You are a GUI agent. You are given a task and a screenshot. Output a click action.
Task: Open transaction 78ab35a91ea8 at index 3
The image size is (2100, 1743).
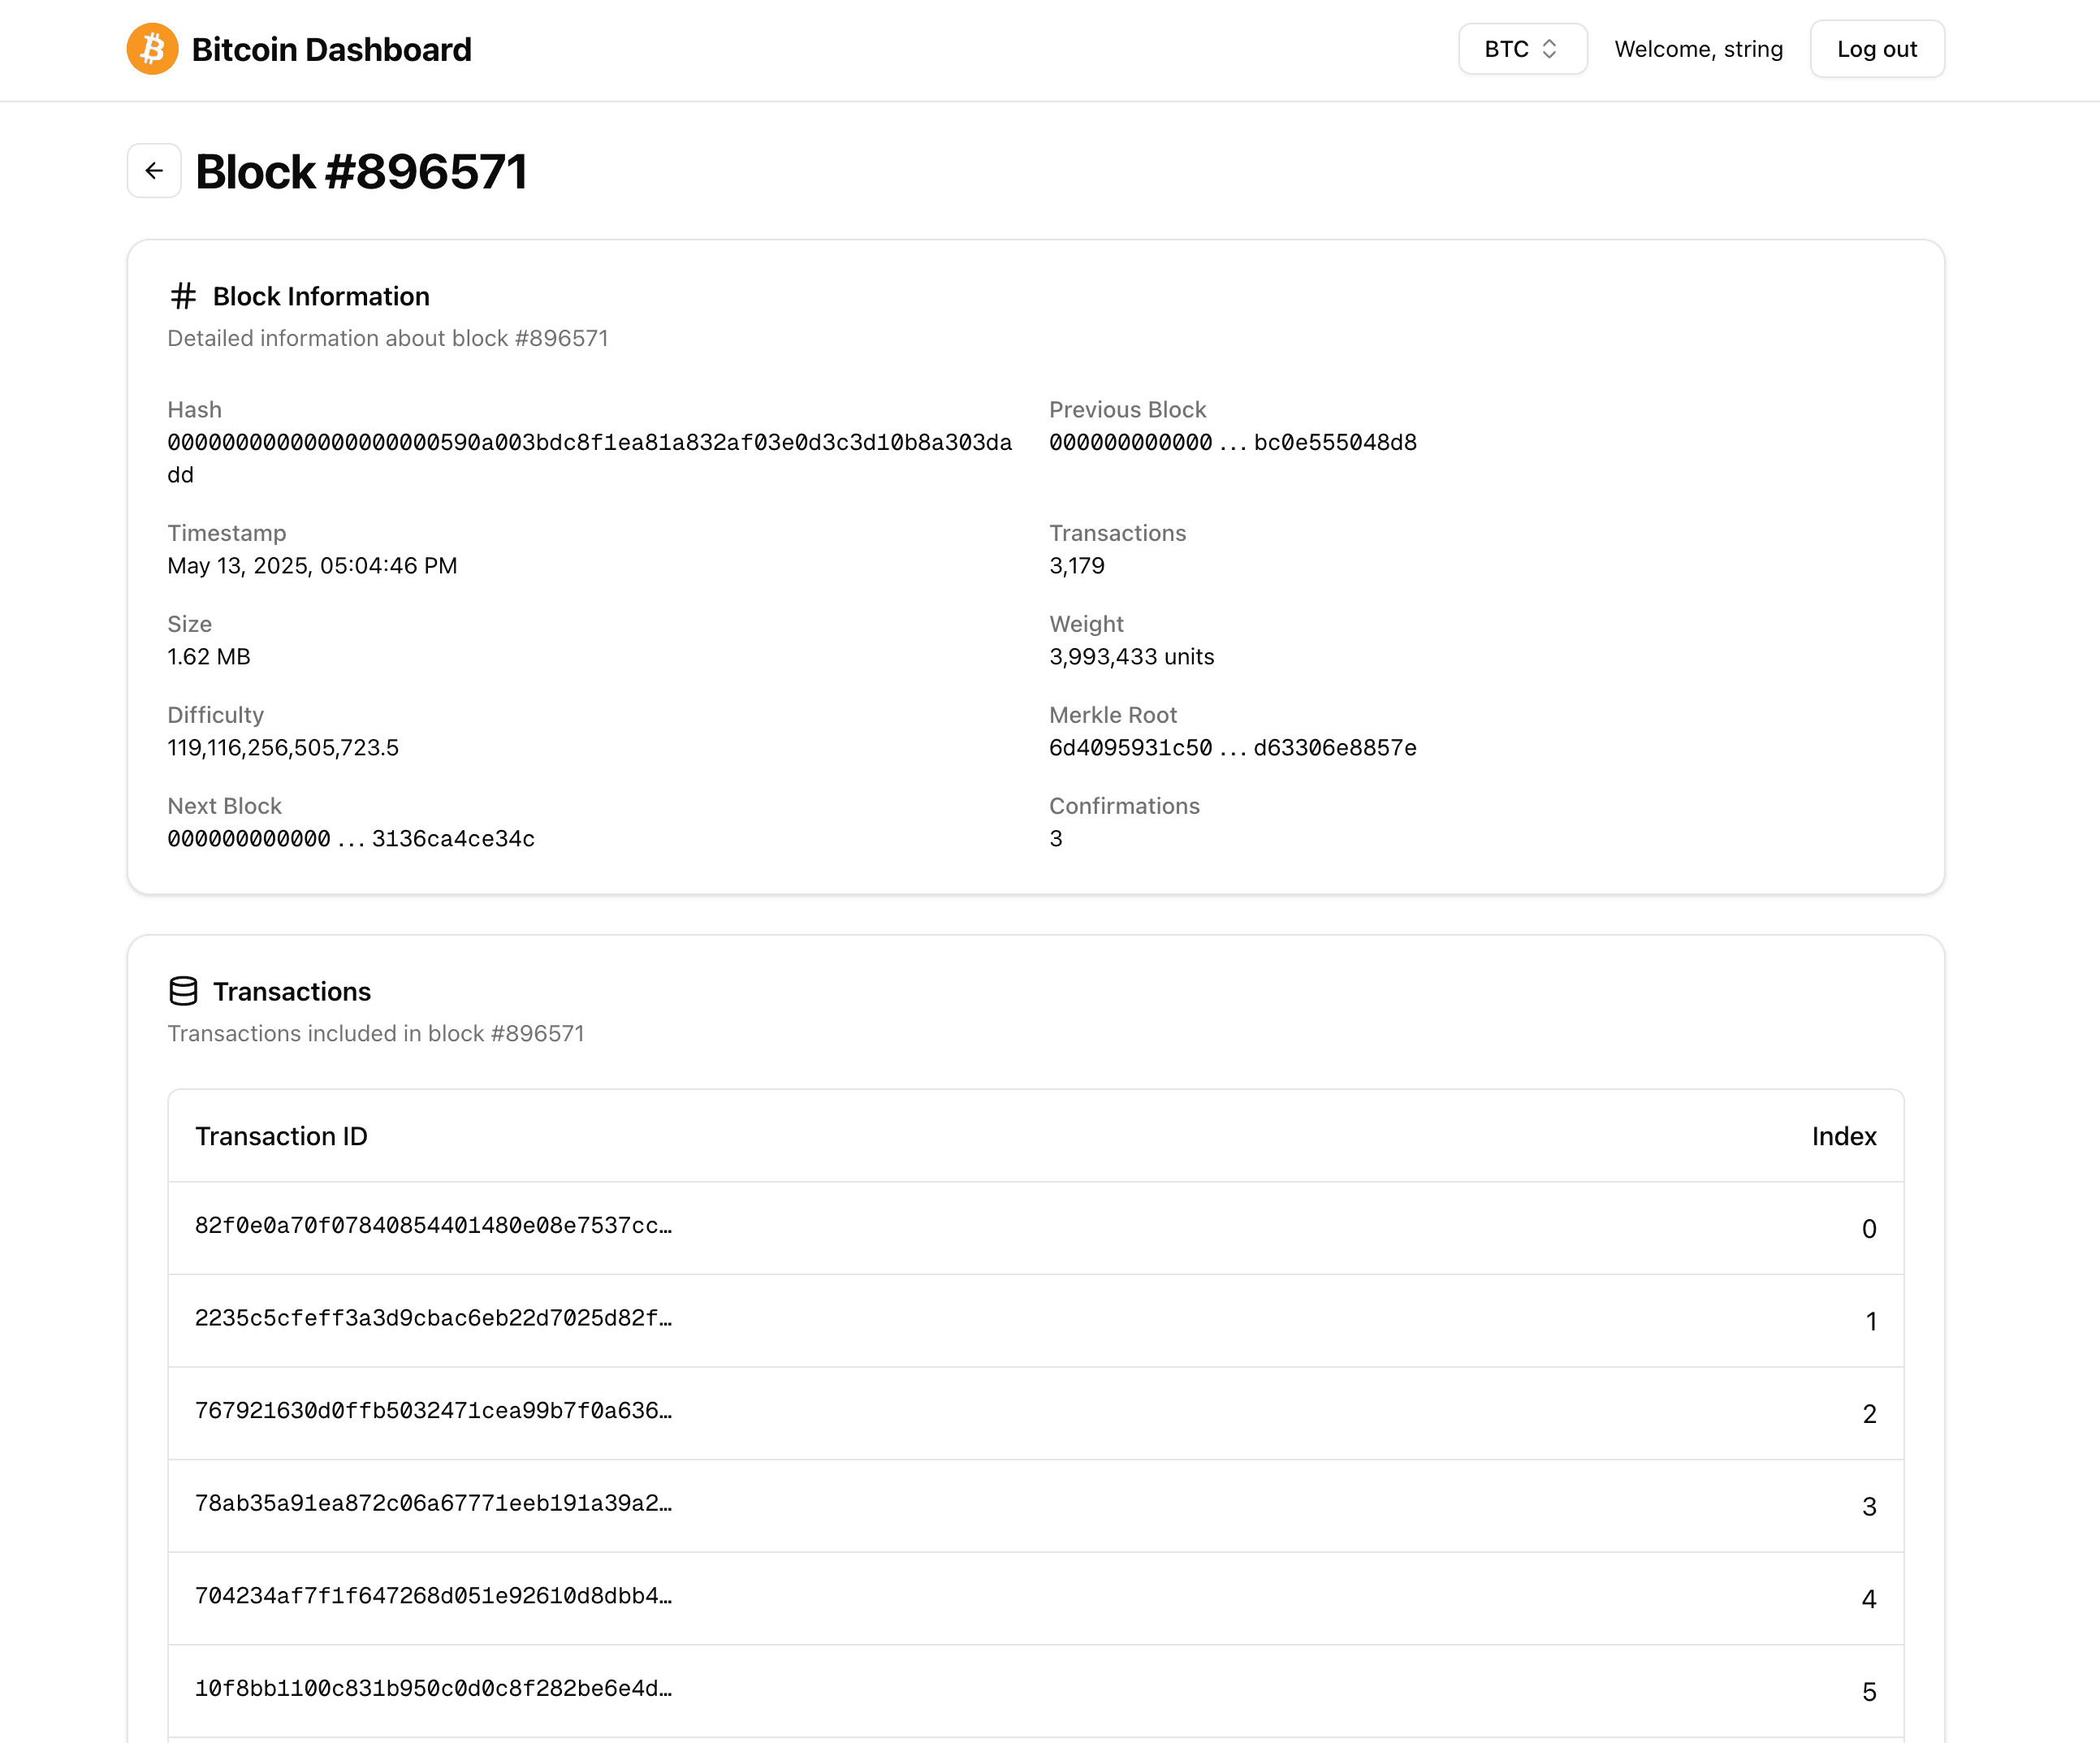tap(433, 1503)
